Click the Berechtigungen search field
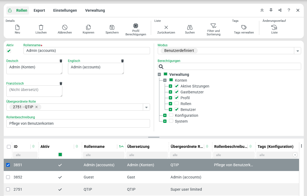 point(229,66)
